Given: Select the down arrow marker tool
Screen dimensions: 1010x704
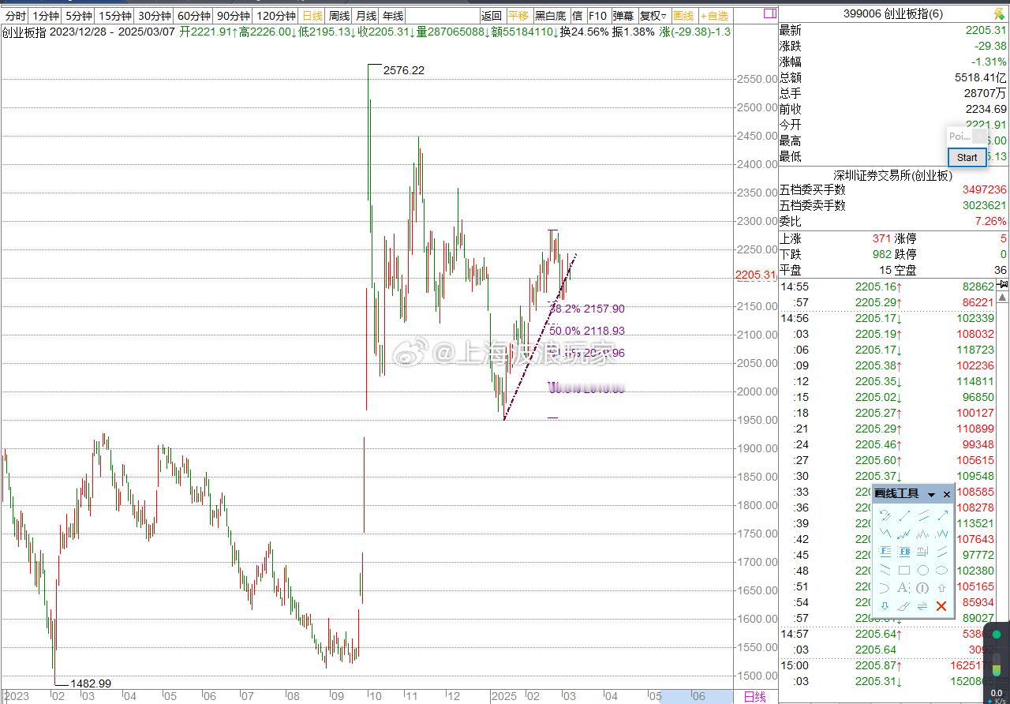Looking at the screenshot, I should pyautogui.click(x=885, y=605).
